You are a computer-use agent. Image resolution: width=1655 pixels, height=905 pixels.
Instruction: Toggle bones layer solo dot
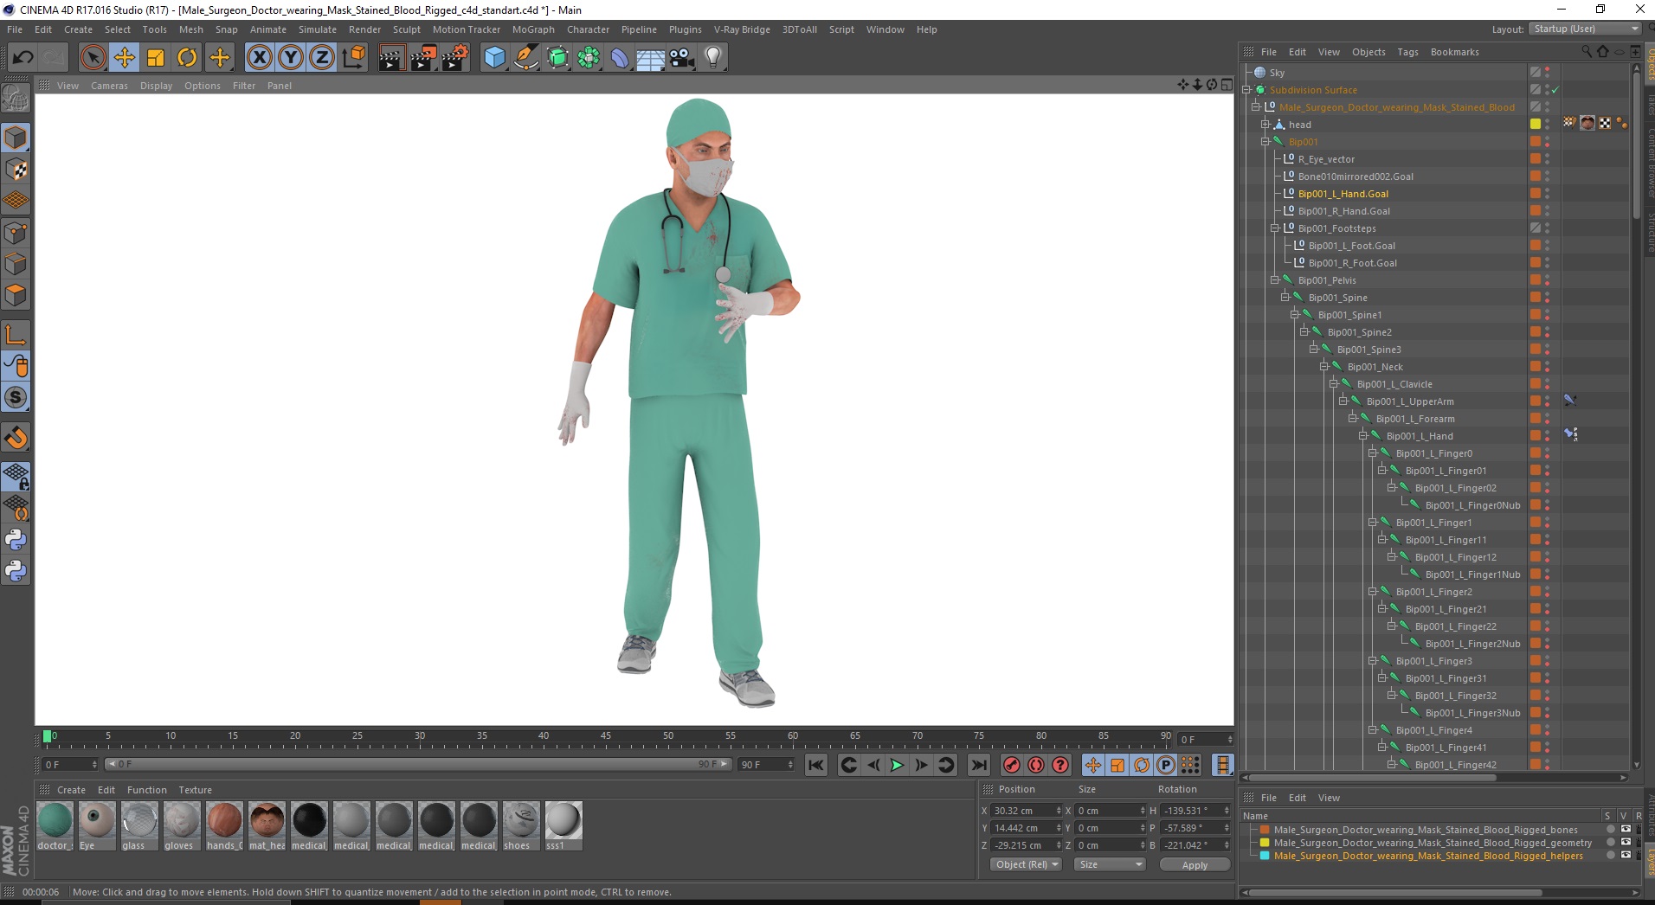click(1610, 830)
